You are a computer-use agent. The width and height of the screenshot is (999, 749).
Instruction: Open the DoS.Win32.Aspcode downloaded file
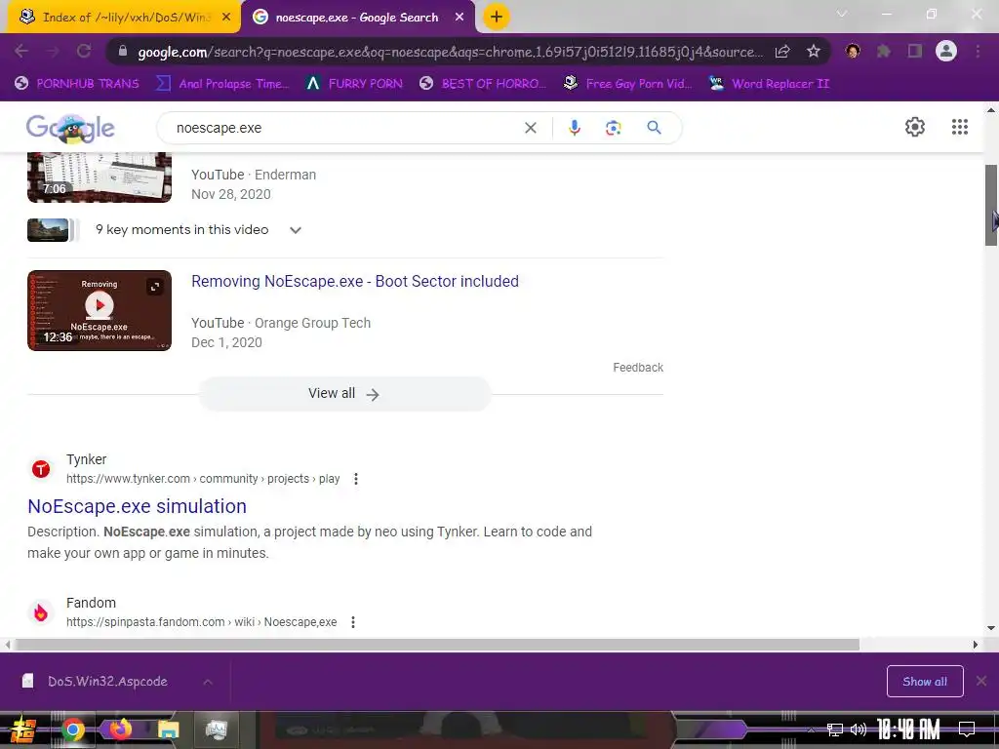[105, 682]
